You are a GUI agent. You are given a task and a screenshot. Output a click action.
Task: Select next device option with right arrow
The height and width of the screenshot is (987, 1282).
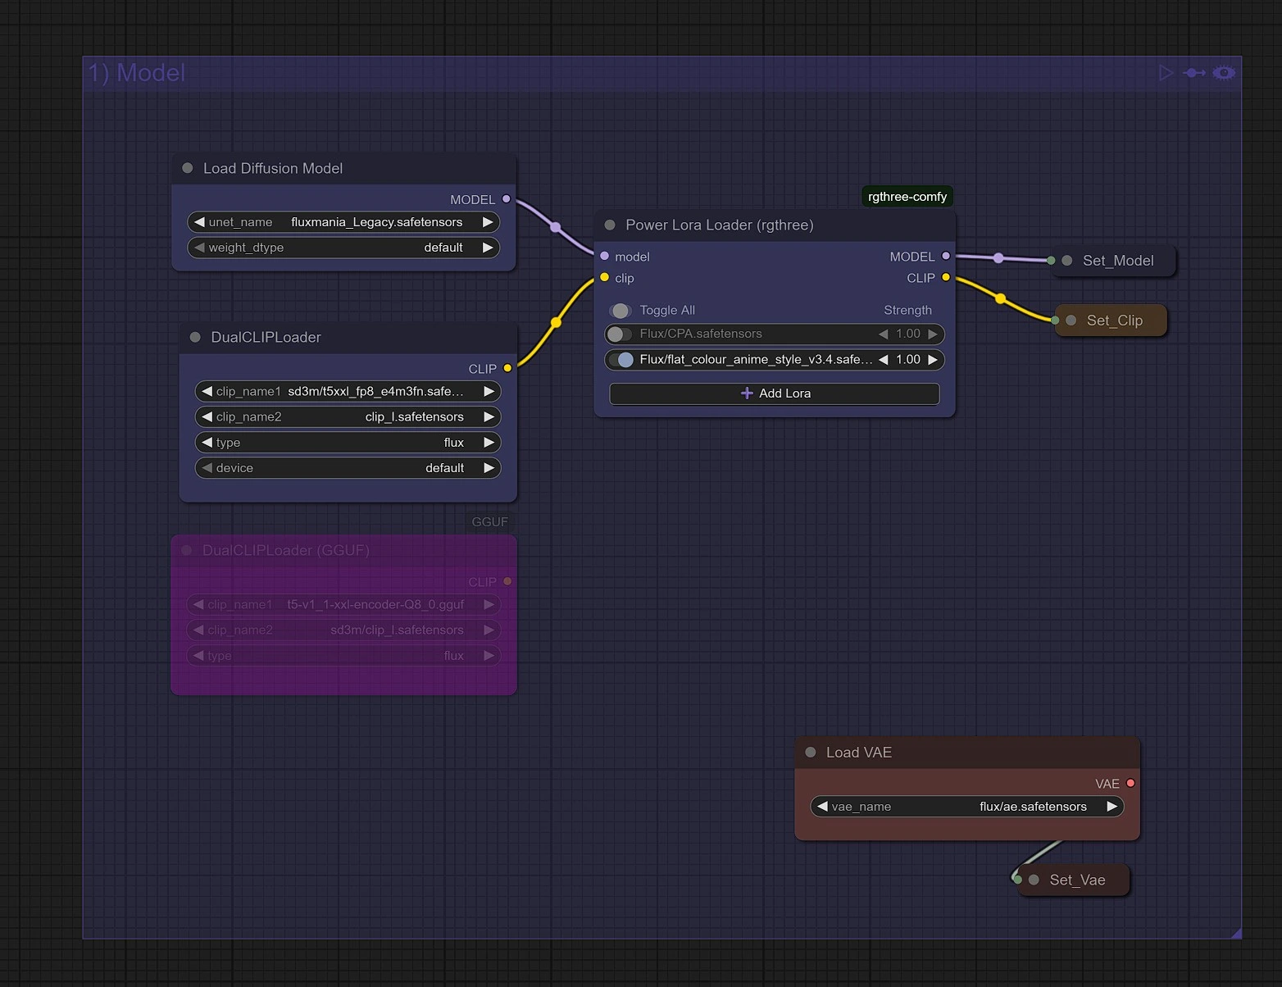(x=489, y=468)
